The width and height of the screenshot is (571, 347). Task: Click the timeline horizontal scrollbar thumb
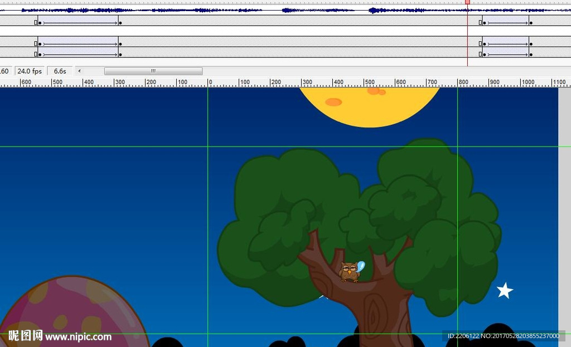pyautogui.click(x=153, y=71)
